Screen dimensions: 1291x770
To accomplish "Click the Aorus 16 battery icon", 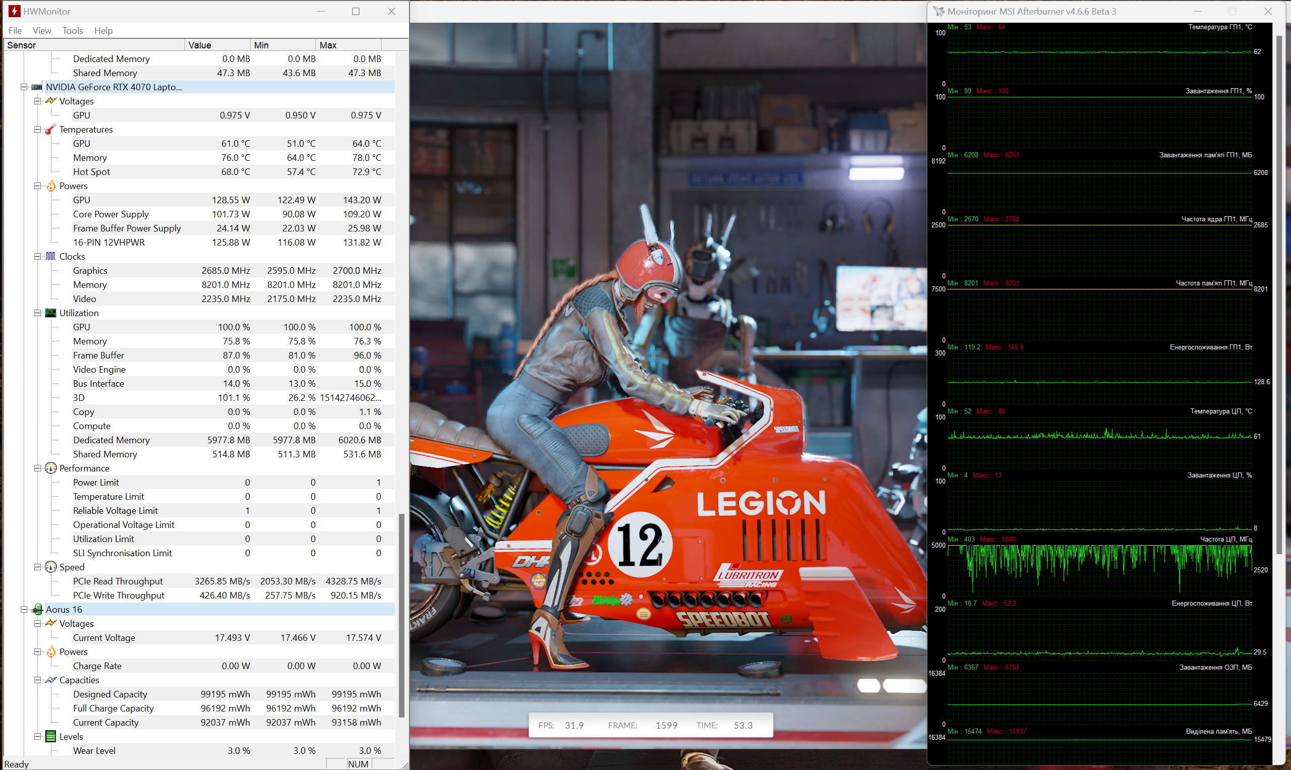I will (x=37, y=610).
